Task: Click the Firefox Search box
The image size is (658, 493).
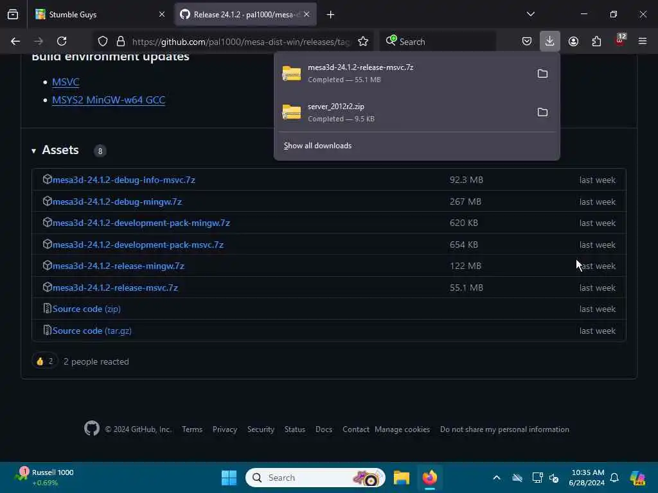Action: [x=438, y=42]
